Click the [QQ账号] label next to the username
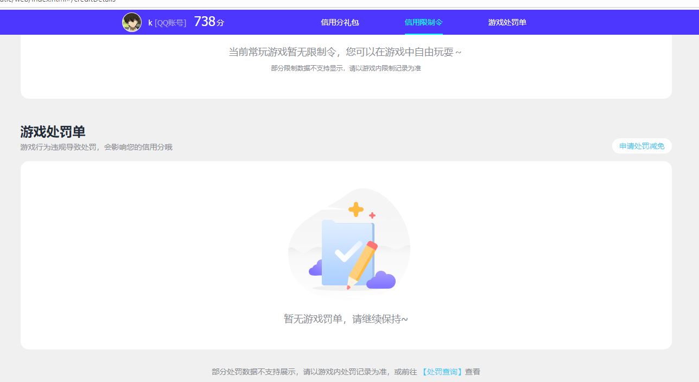The height and width of the screenshot is (382, 699). point(170,23)
